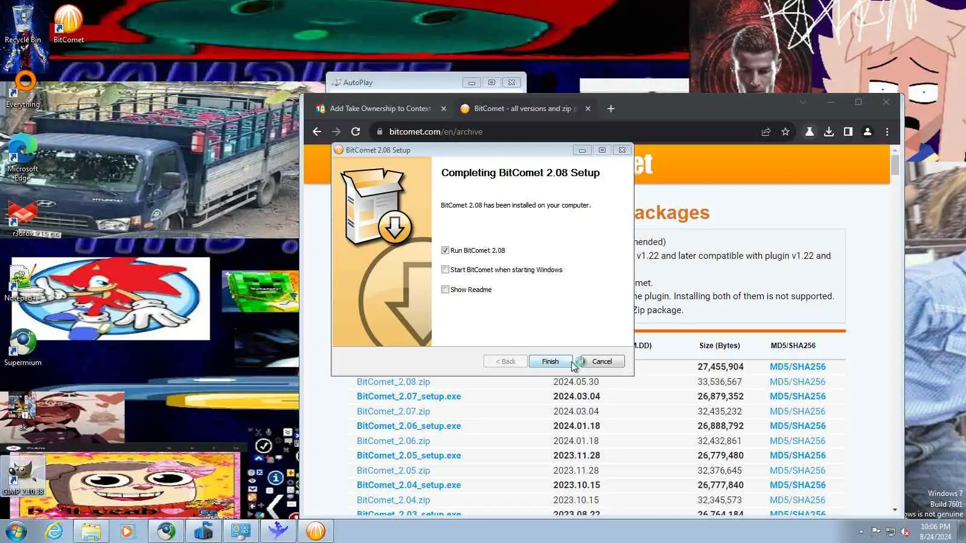The height and width of the screenshot is (543, 966).
Task: Open Windows Media Player from the taskbar
Action: 127,531
